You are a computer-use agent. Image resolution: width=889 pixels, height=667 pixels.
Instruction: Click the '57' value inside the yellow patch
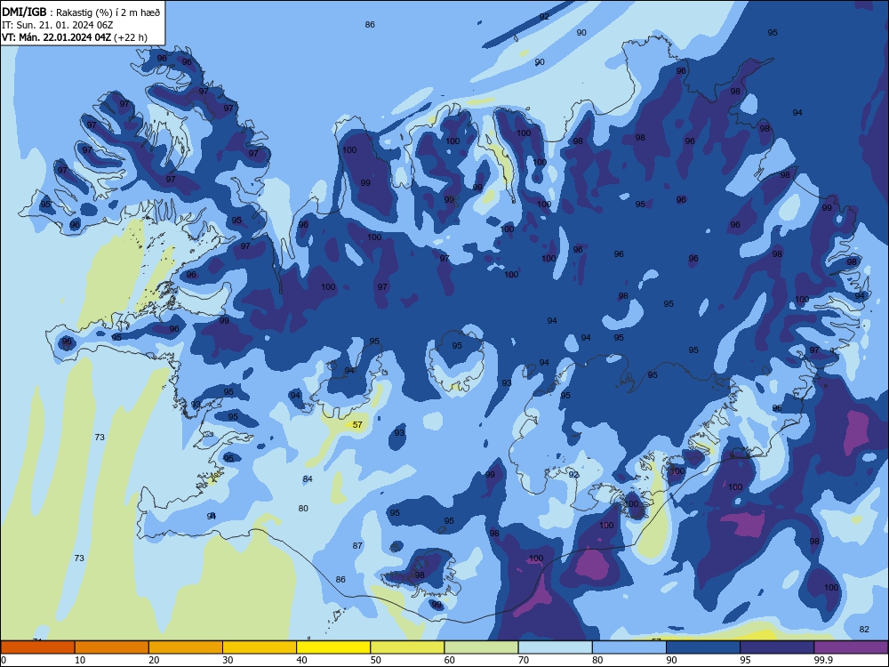coord(357,424)
